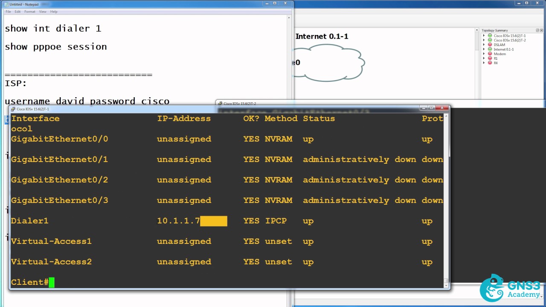Click the GNS3 canvas scrollbar up arrow

(x=477, y=30)
